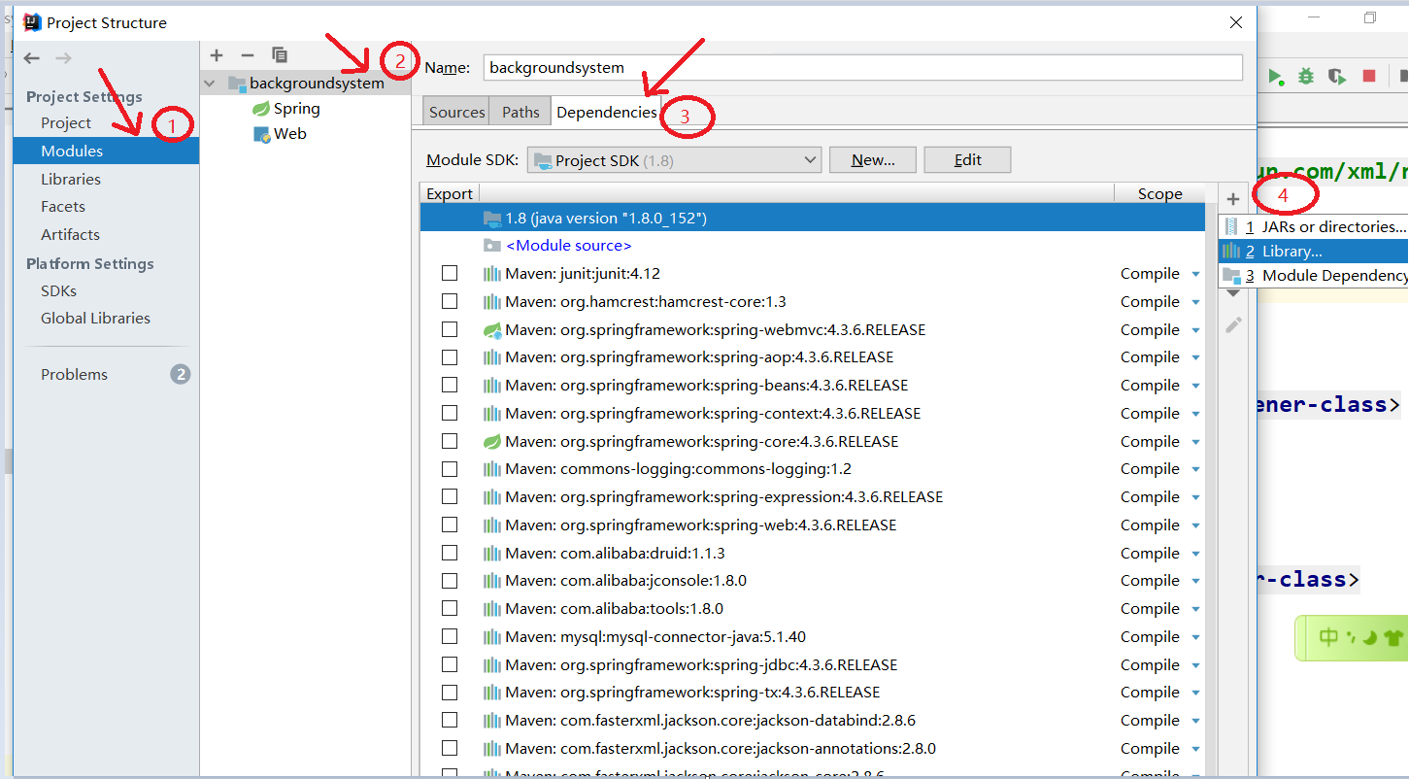Check Export for mysql-connector-java dependency

coord(450,636)
